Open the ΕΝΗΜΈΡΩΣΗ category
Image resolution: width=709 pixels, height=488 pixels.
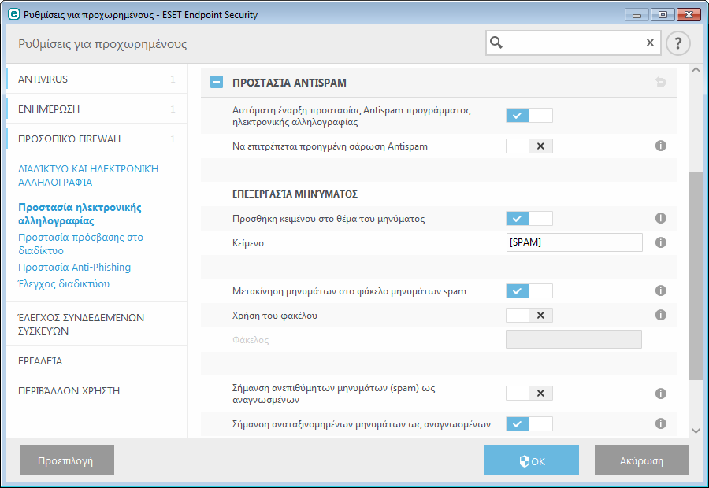pyautogui.click(x=97, y=109)
